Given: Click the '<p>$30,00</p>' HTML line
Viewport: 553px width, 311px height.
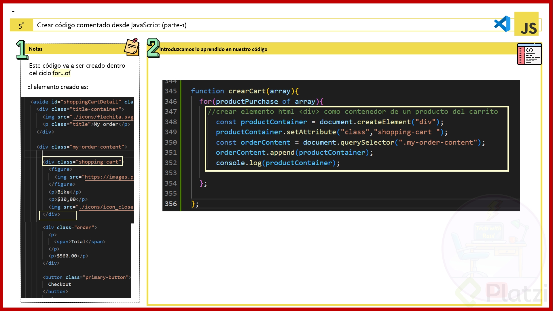Looking at the screenshot, I should (68, 199).
